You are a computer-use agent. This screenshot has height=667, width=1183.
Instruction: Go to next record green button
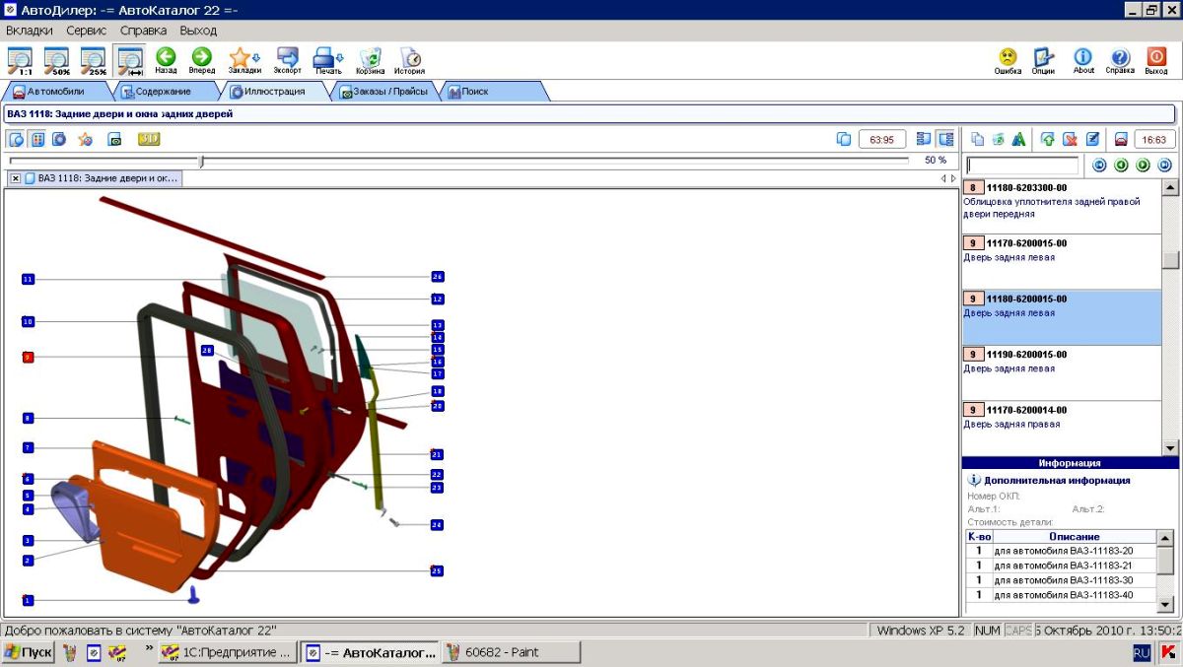1144,166
